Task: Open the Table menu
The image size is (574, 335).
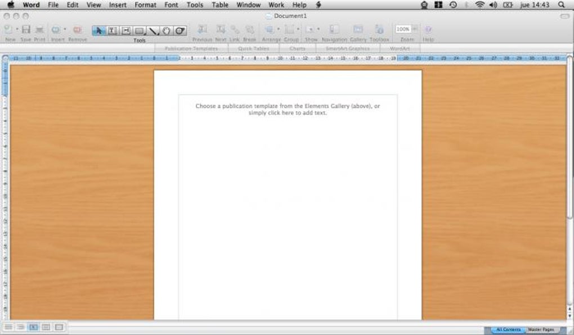Action: [x=220, y=4]
